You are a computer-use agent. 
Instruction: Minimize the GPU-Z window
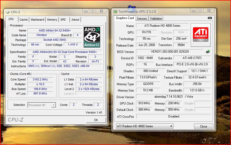pyautogui.click(x=194, y=10)
